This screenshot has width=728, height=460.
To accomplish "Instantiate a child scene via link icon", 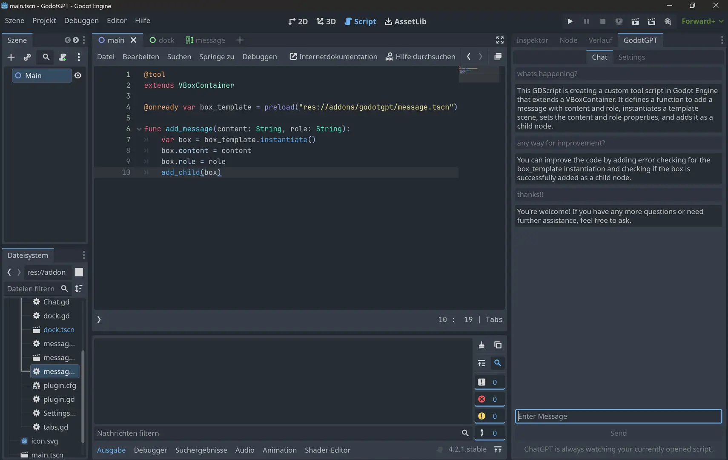I will pos(27,57).
